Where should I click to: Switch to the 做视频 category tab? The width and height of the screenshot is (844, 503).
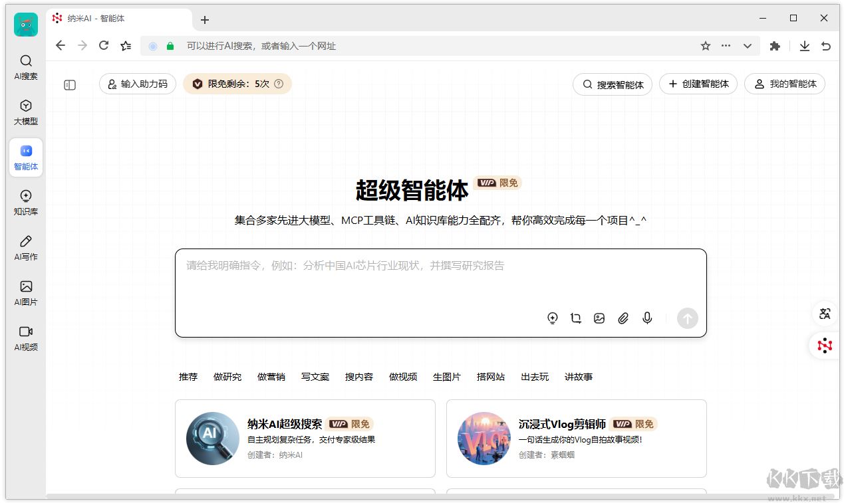coord(403,377)
